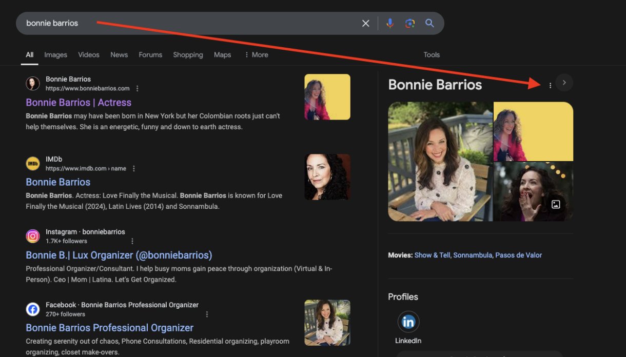
Task: Click the knowledge panel next arrow button
Action: pyautogui.click(x=564, y=83)
